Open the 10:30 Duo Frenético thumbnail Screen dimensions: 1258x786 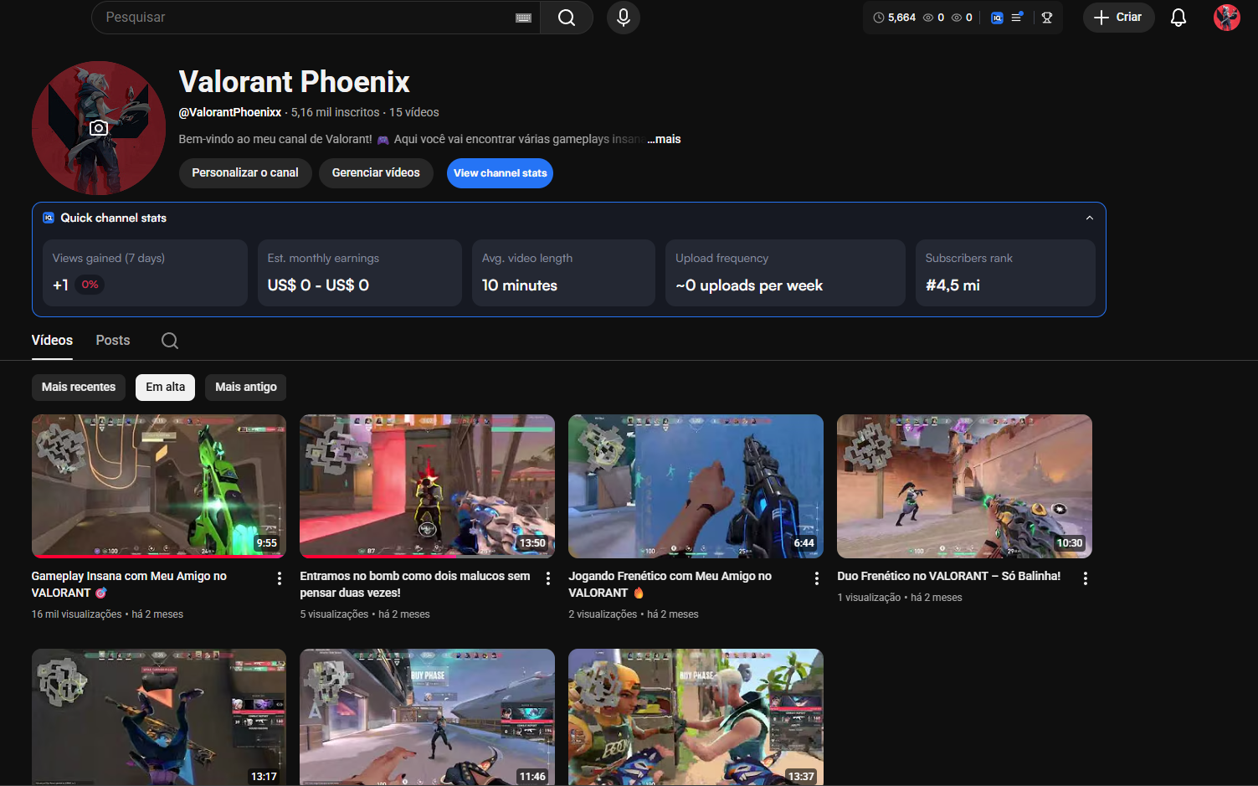965,486
